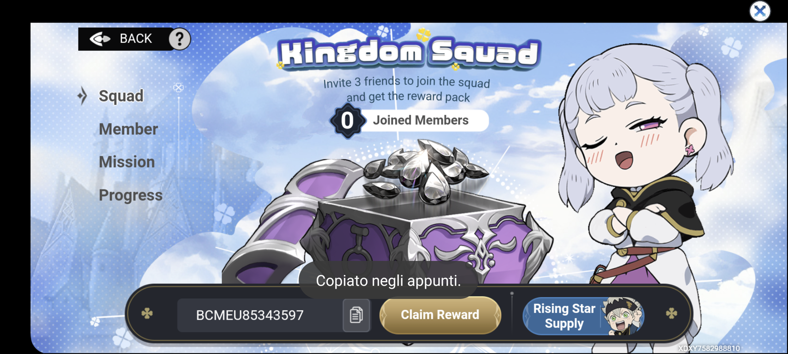Dismiss the Copiato negli appunti toast

(x=388, y=281)
